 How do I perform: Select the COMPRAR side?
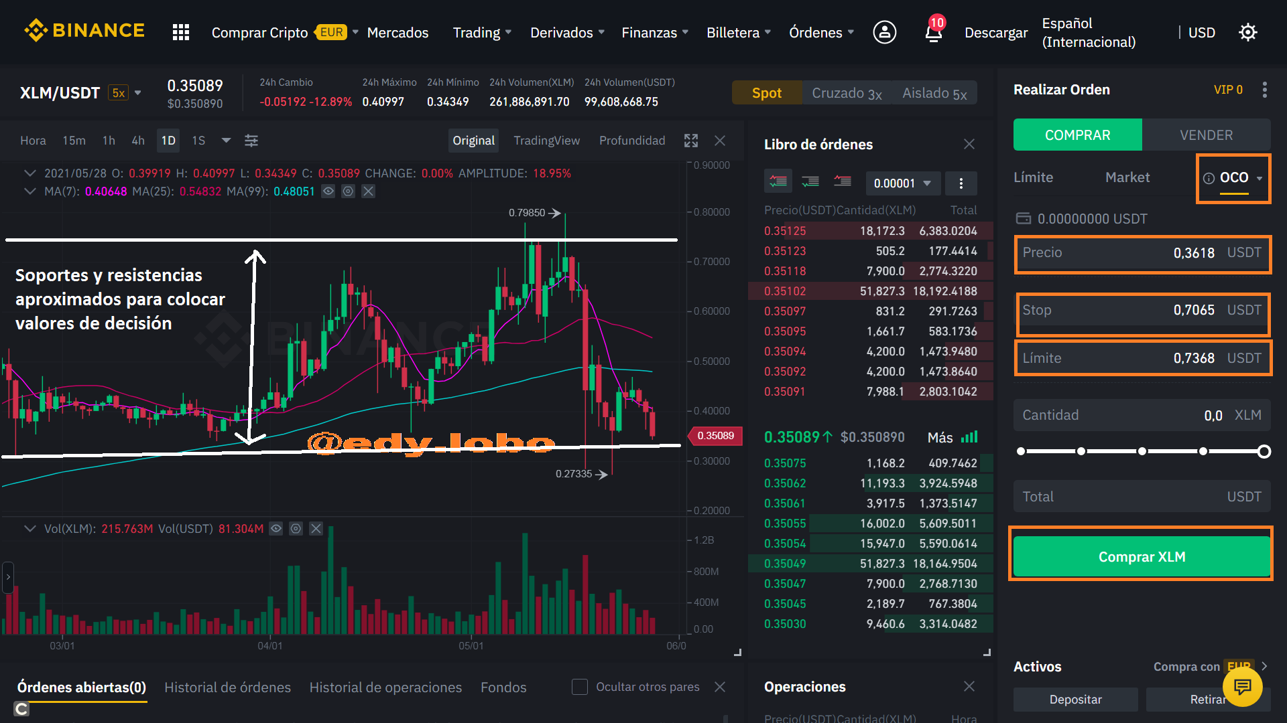pos(1077,135)
